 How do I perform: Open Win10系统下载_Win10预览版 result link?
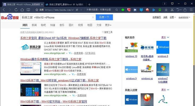[x=59, y=81]
